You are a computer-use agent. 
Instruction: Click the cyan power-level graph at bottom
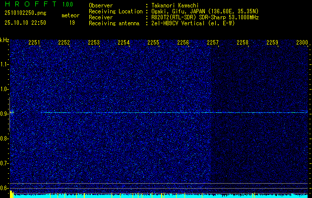pos(159,196)
